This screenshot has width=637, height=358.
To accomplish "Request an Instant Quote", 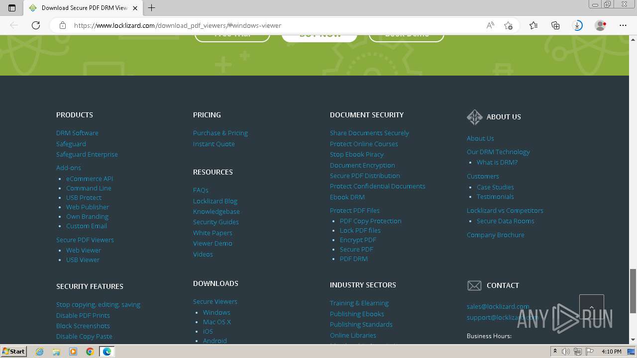I will [x=214, y=144].
